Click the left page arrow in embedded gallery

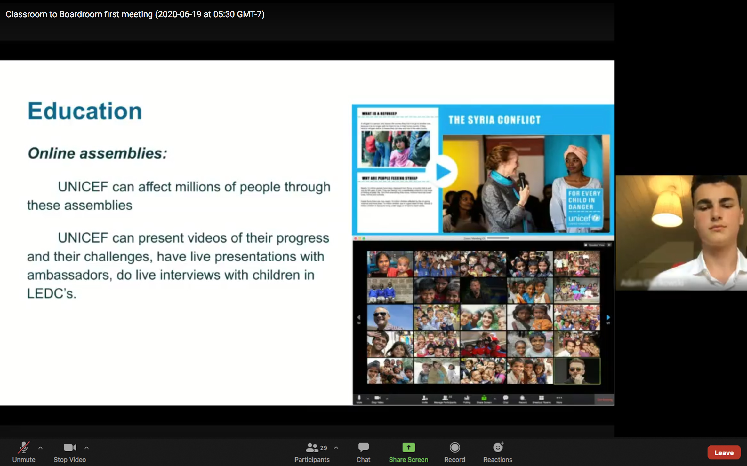point(359,317)
